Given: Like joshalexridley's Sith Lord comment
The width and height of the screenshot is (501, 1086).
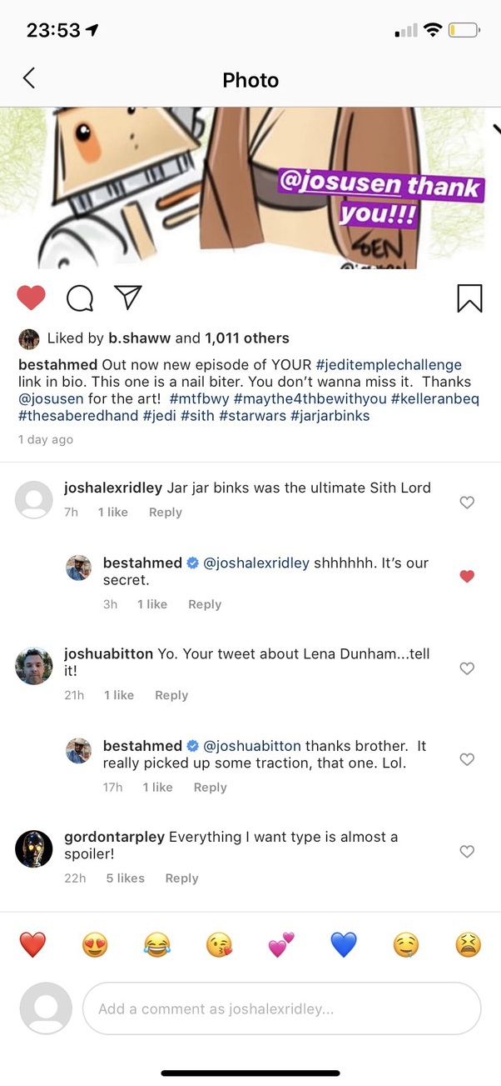Looking at the screenshot, I should pyautogui.click(x=467, y=502).
